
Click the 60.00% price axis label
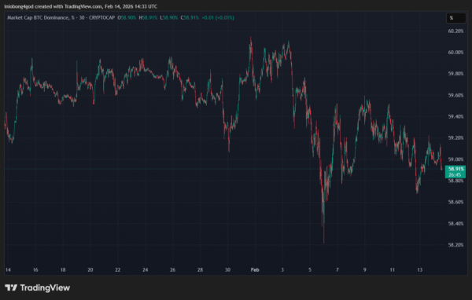pos(455,53)
